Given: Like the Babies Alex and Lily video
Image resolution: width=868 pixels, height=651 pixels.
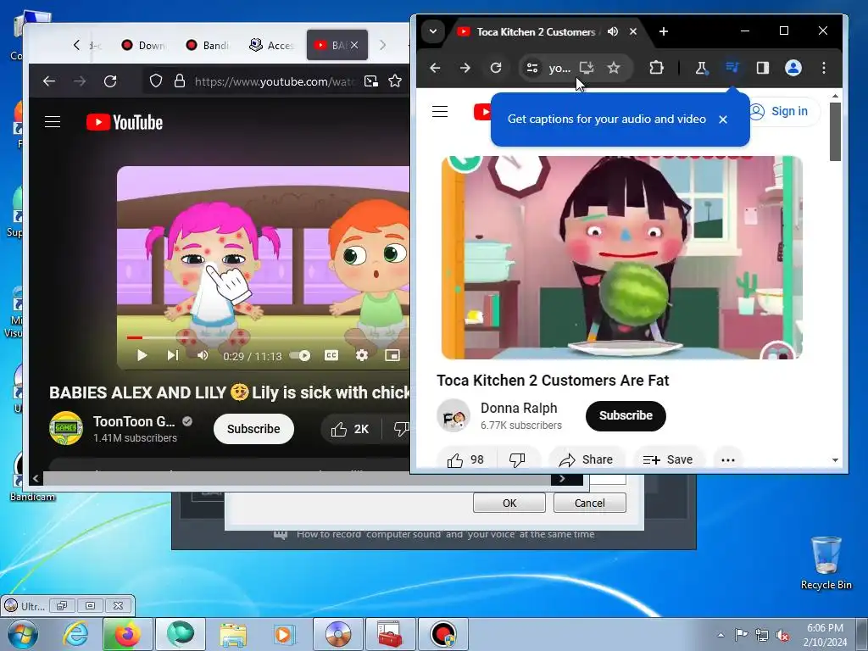Looking at the screenshot, I should [350, 429].
